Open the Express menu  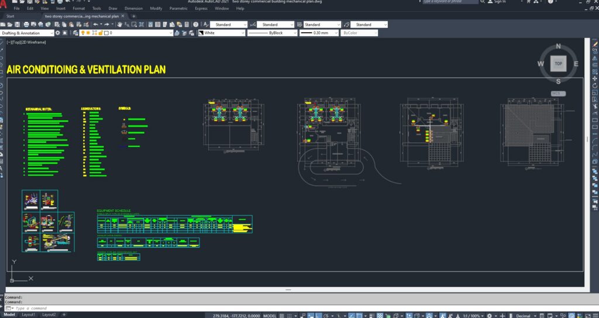tap(201, 8)
